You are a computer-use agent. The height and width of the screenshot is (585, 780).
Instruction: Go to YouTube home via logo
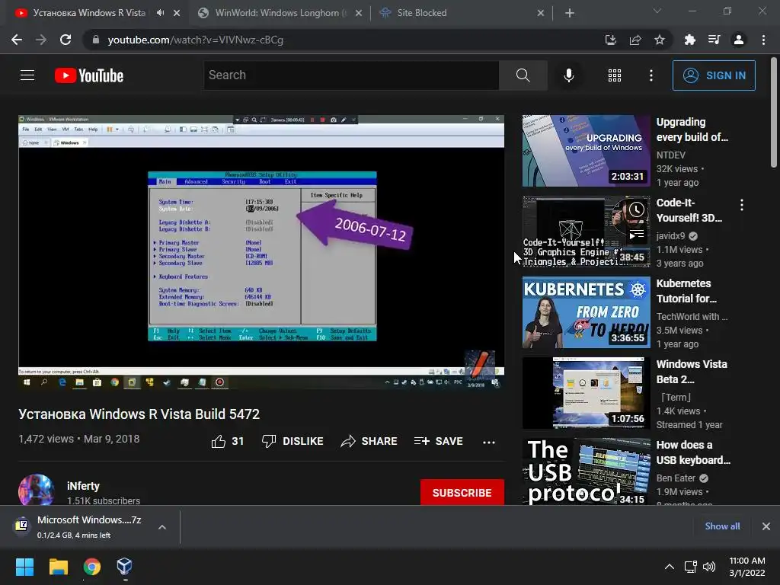point(89,75)
